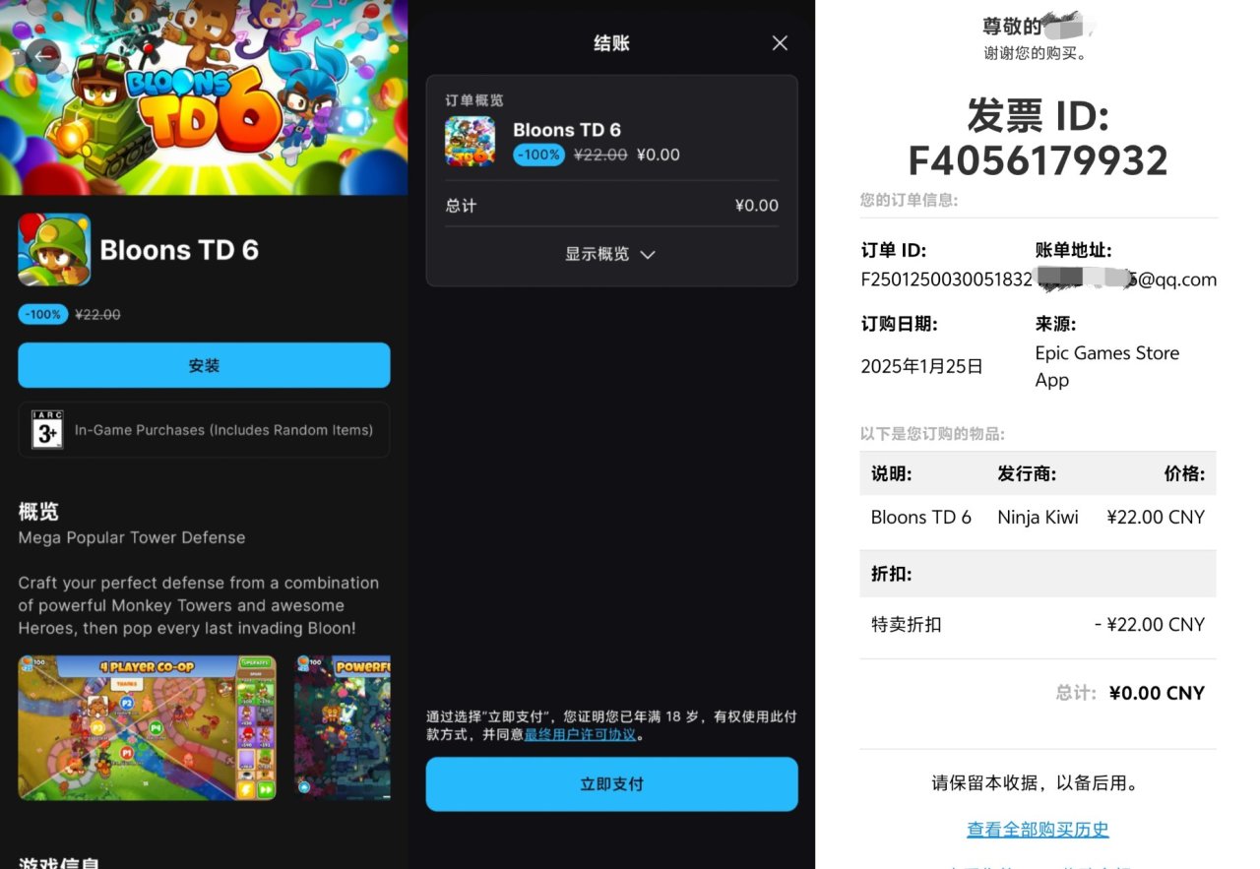
Task: Open the 4 Player Co-Op screenshot
Action: click(x=147, y=727)
